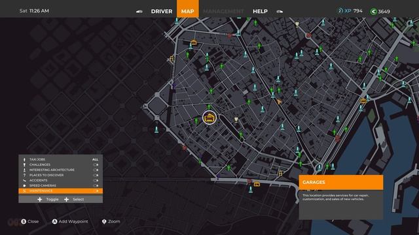Click the XP value 794

point(358,11)
